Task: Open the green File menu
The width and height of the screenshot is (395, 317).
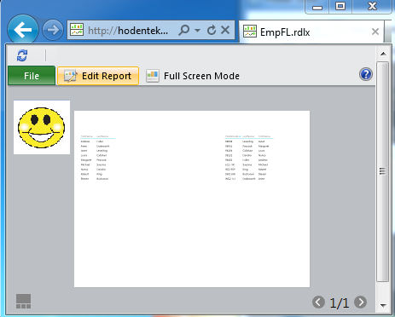Action: (x=32, y=76)
